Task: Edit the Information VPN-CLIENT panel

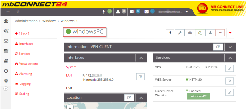Action: (218, 47)
